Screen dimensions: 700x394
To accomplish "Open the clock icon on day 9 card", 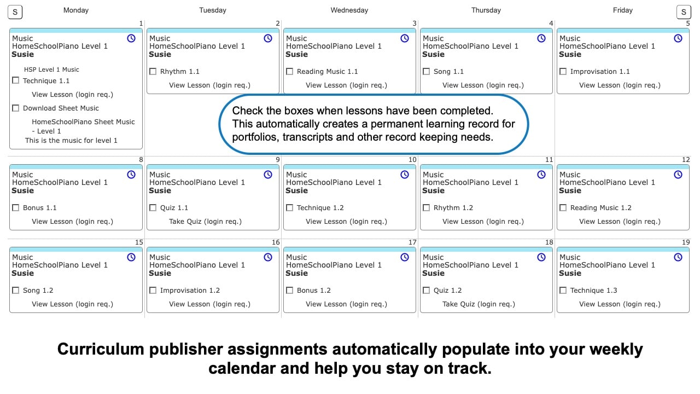I will [268, 175].
